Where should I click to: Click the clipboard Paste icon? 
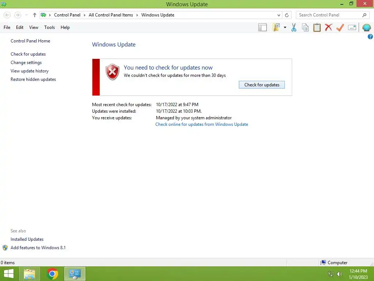tap(317, 27)
